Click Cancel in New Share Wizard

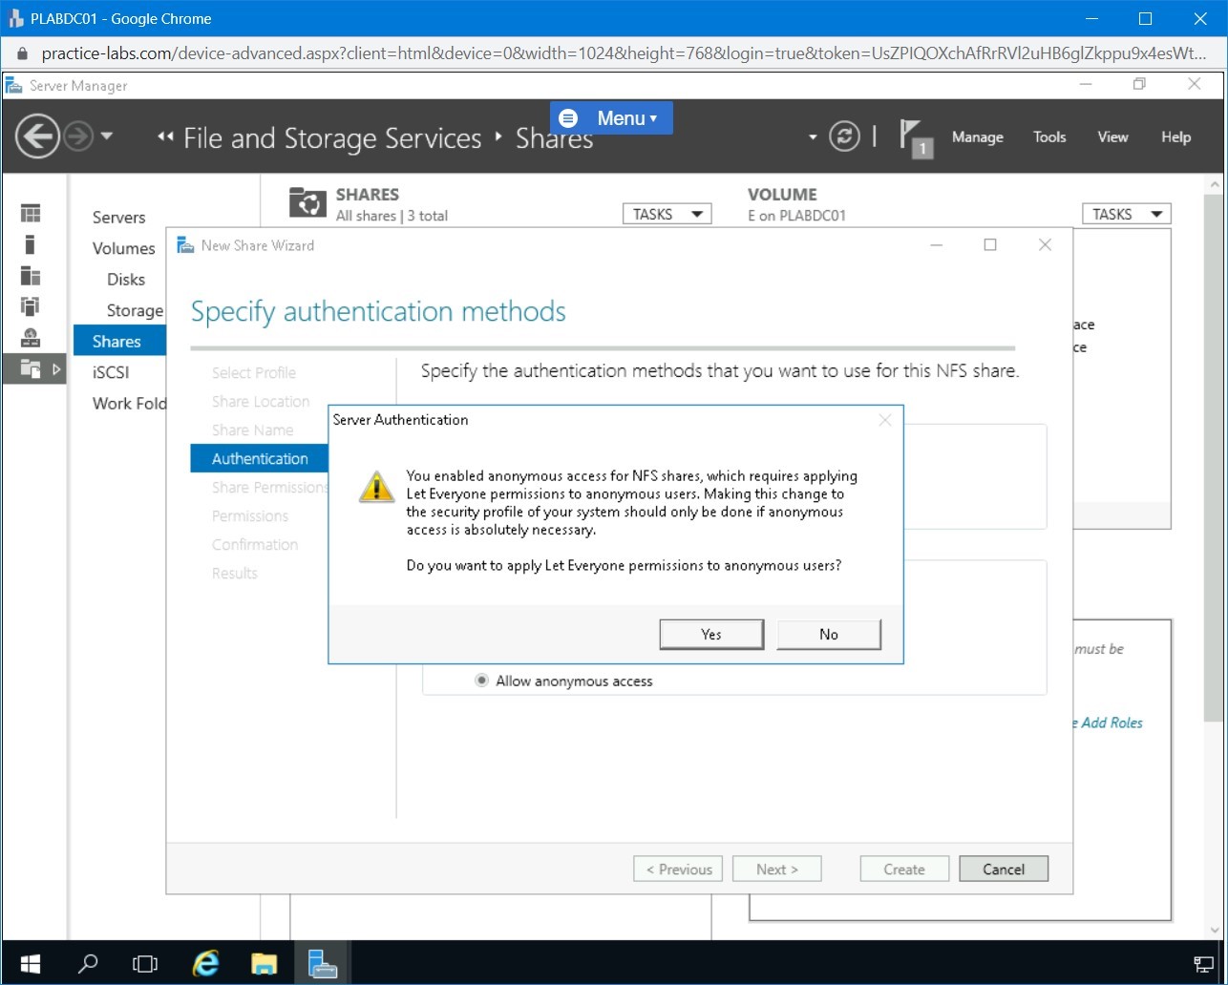1004,870
